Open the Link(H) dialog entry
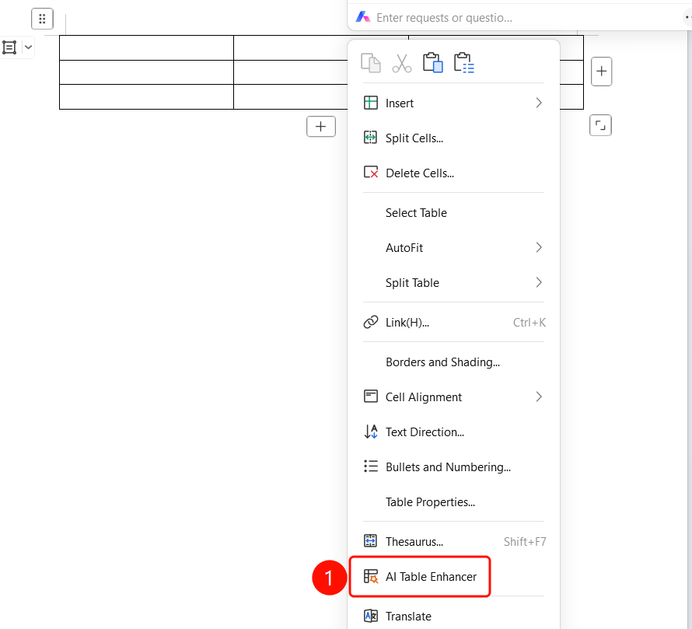 453,322
